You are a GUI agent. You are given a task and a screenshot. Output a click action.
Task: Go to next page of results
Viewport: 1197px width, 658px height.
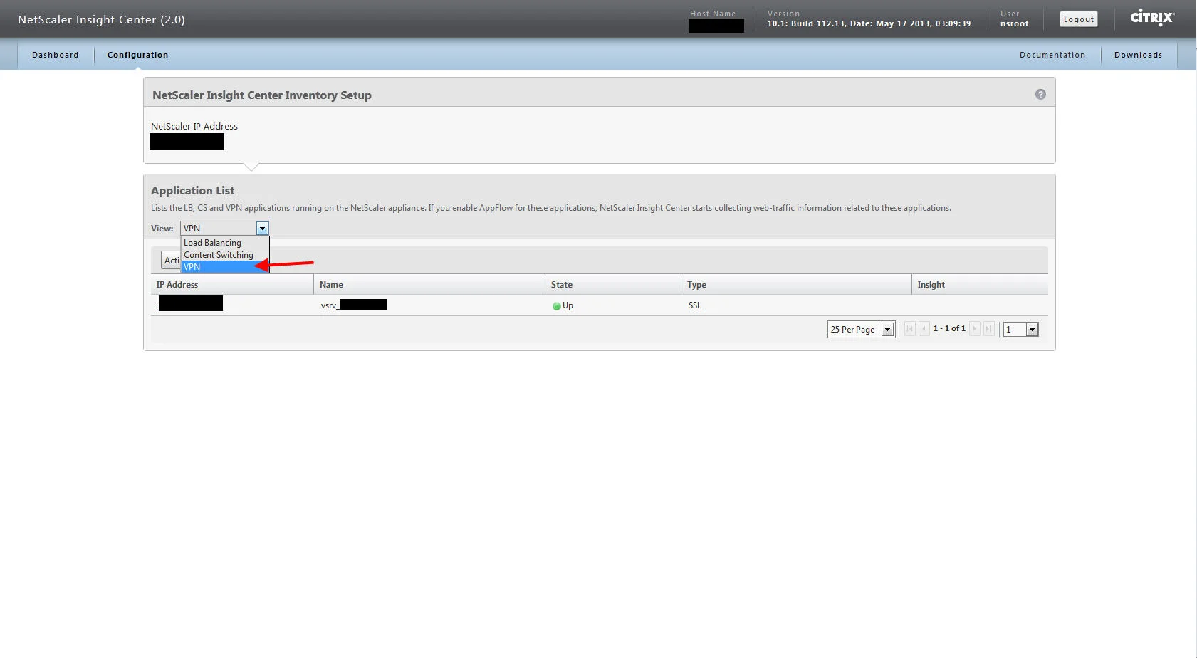click(x=975, y=329)
